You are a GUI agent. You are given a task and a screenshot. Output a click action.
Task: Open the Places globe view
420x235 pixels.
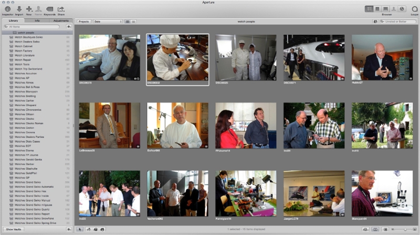[x=402, y=9]
